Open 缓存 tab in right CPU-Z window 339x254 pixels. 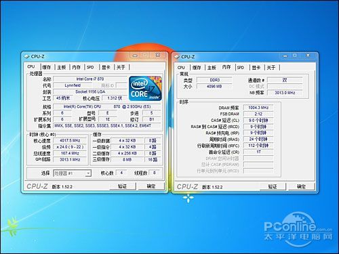[197, 68]
